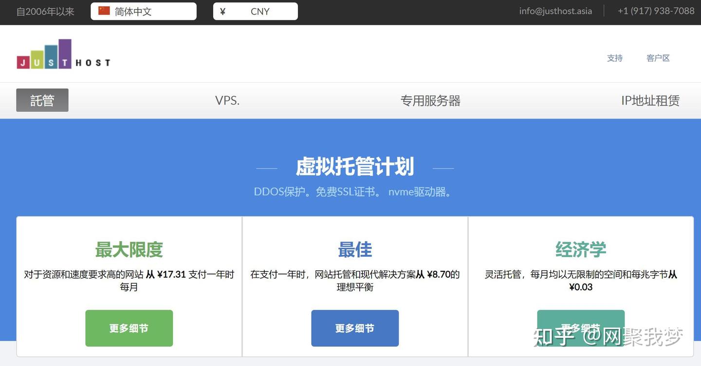The height and width of the screenshot is (366, 701).
Task: Click the 经济学 plan heading
Action: click(581, 250)
